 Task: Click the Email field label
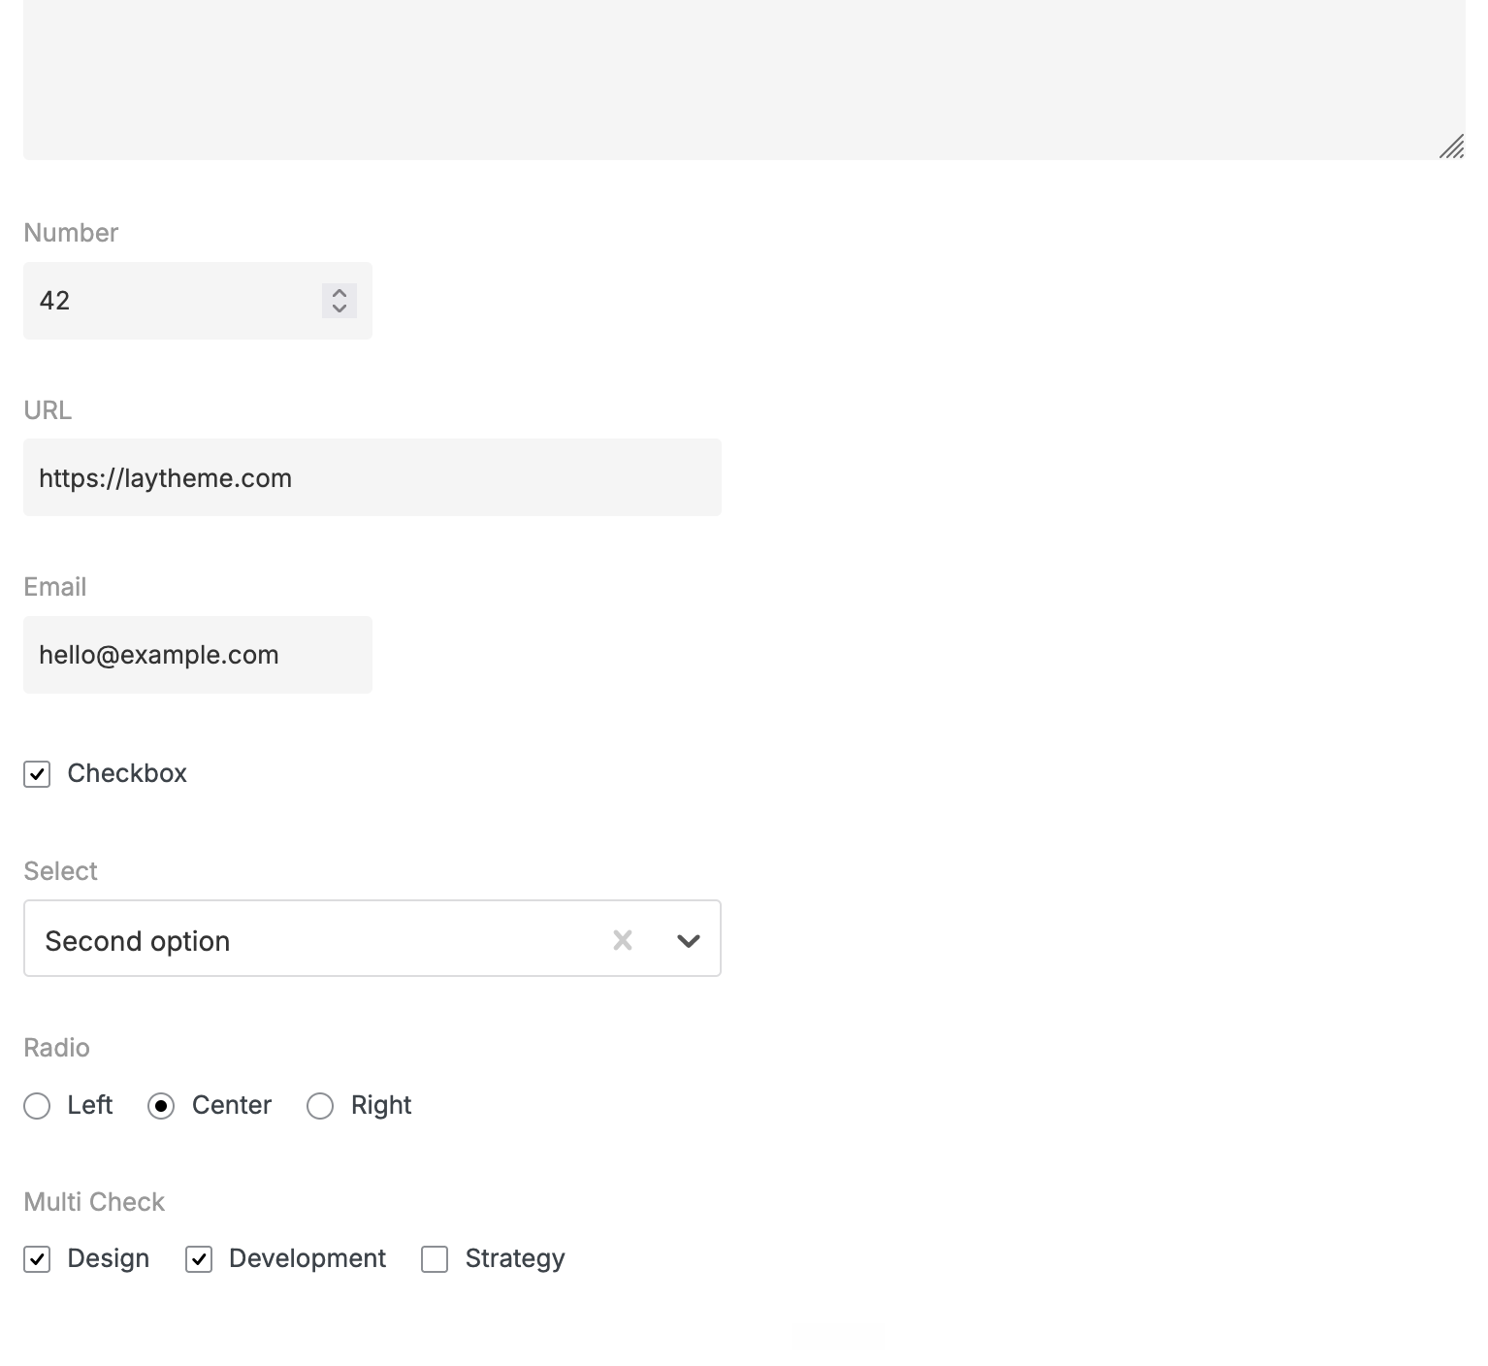[x=55, y=587]
